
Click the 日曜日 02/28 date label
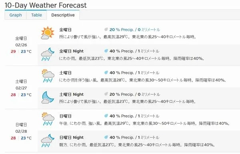[x=21, y=128]
